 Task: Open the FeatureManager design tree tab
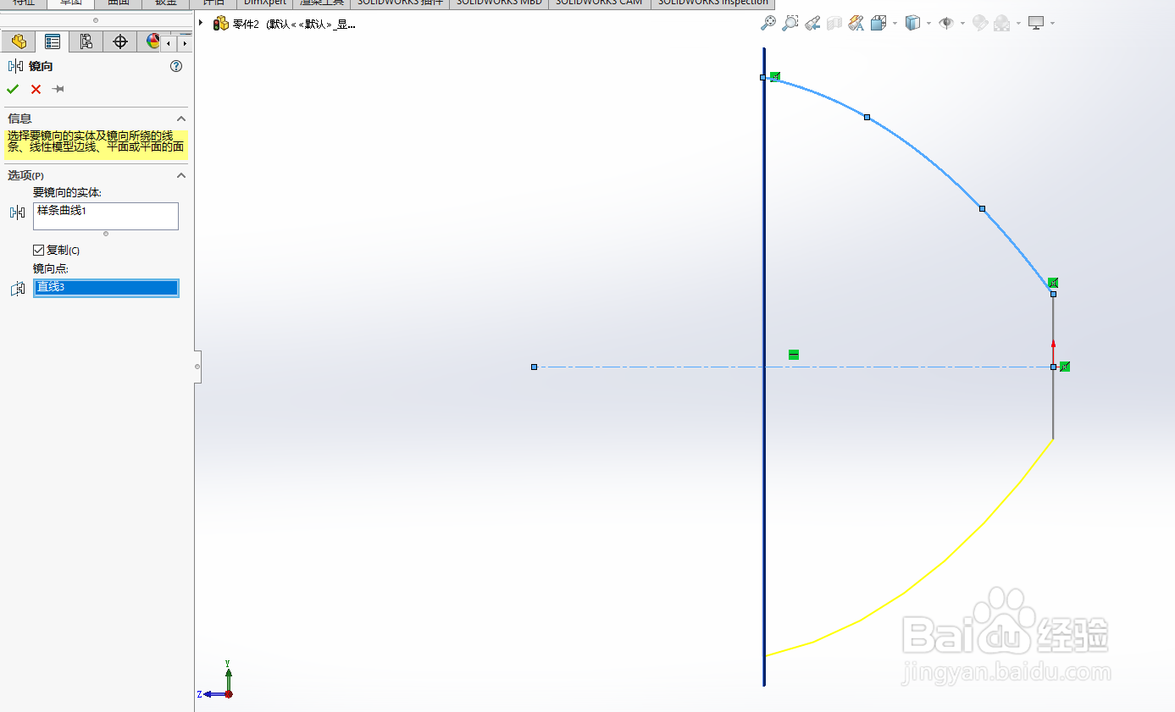19,41
